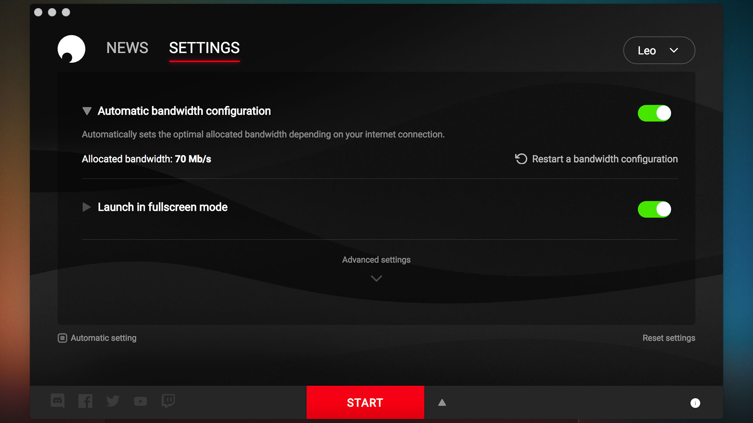
Task: Disable Automatic bandwidth configuration toggle
Action: pos(654,113)
